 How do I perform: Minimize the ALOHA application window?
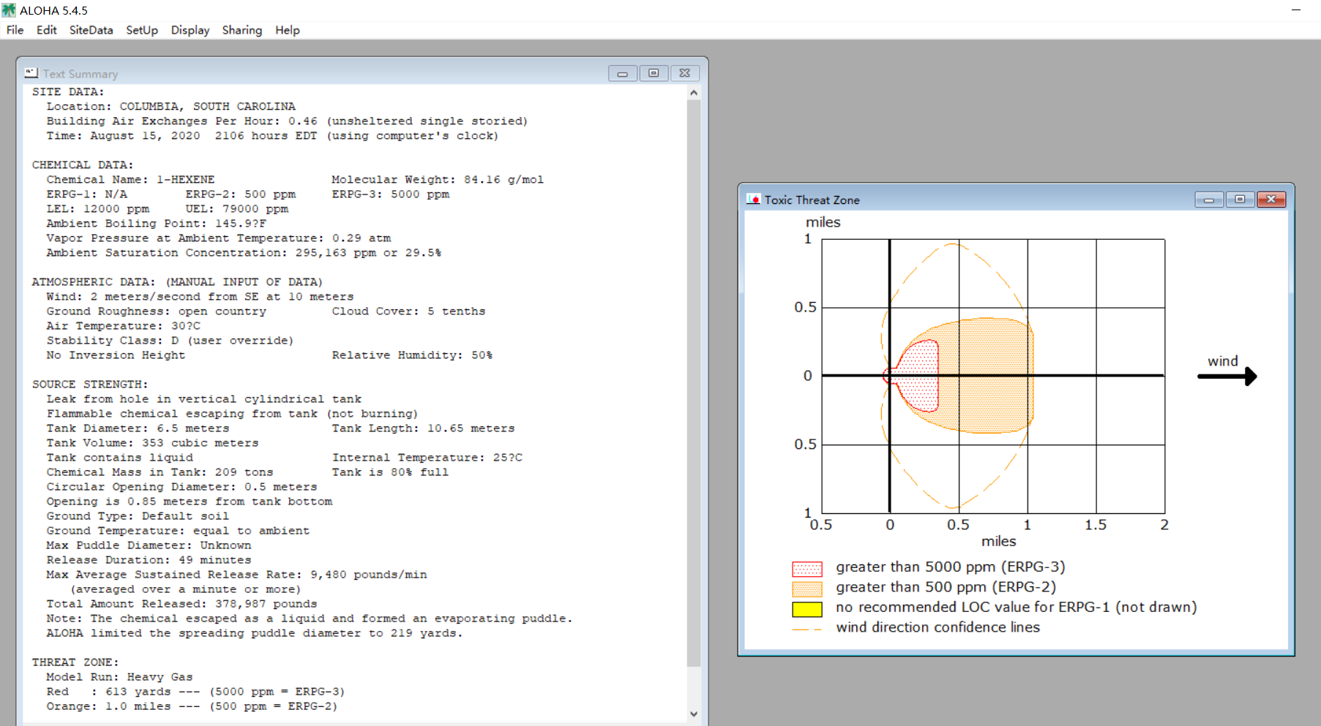click(1296, 10)
